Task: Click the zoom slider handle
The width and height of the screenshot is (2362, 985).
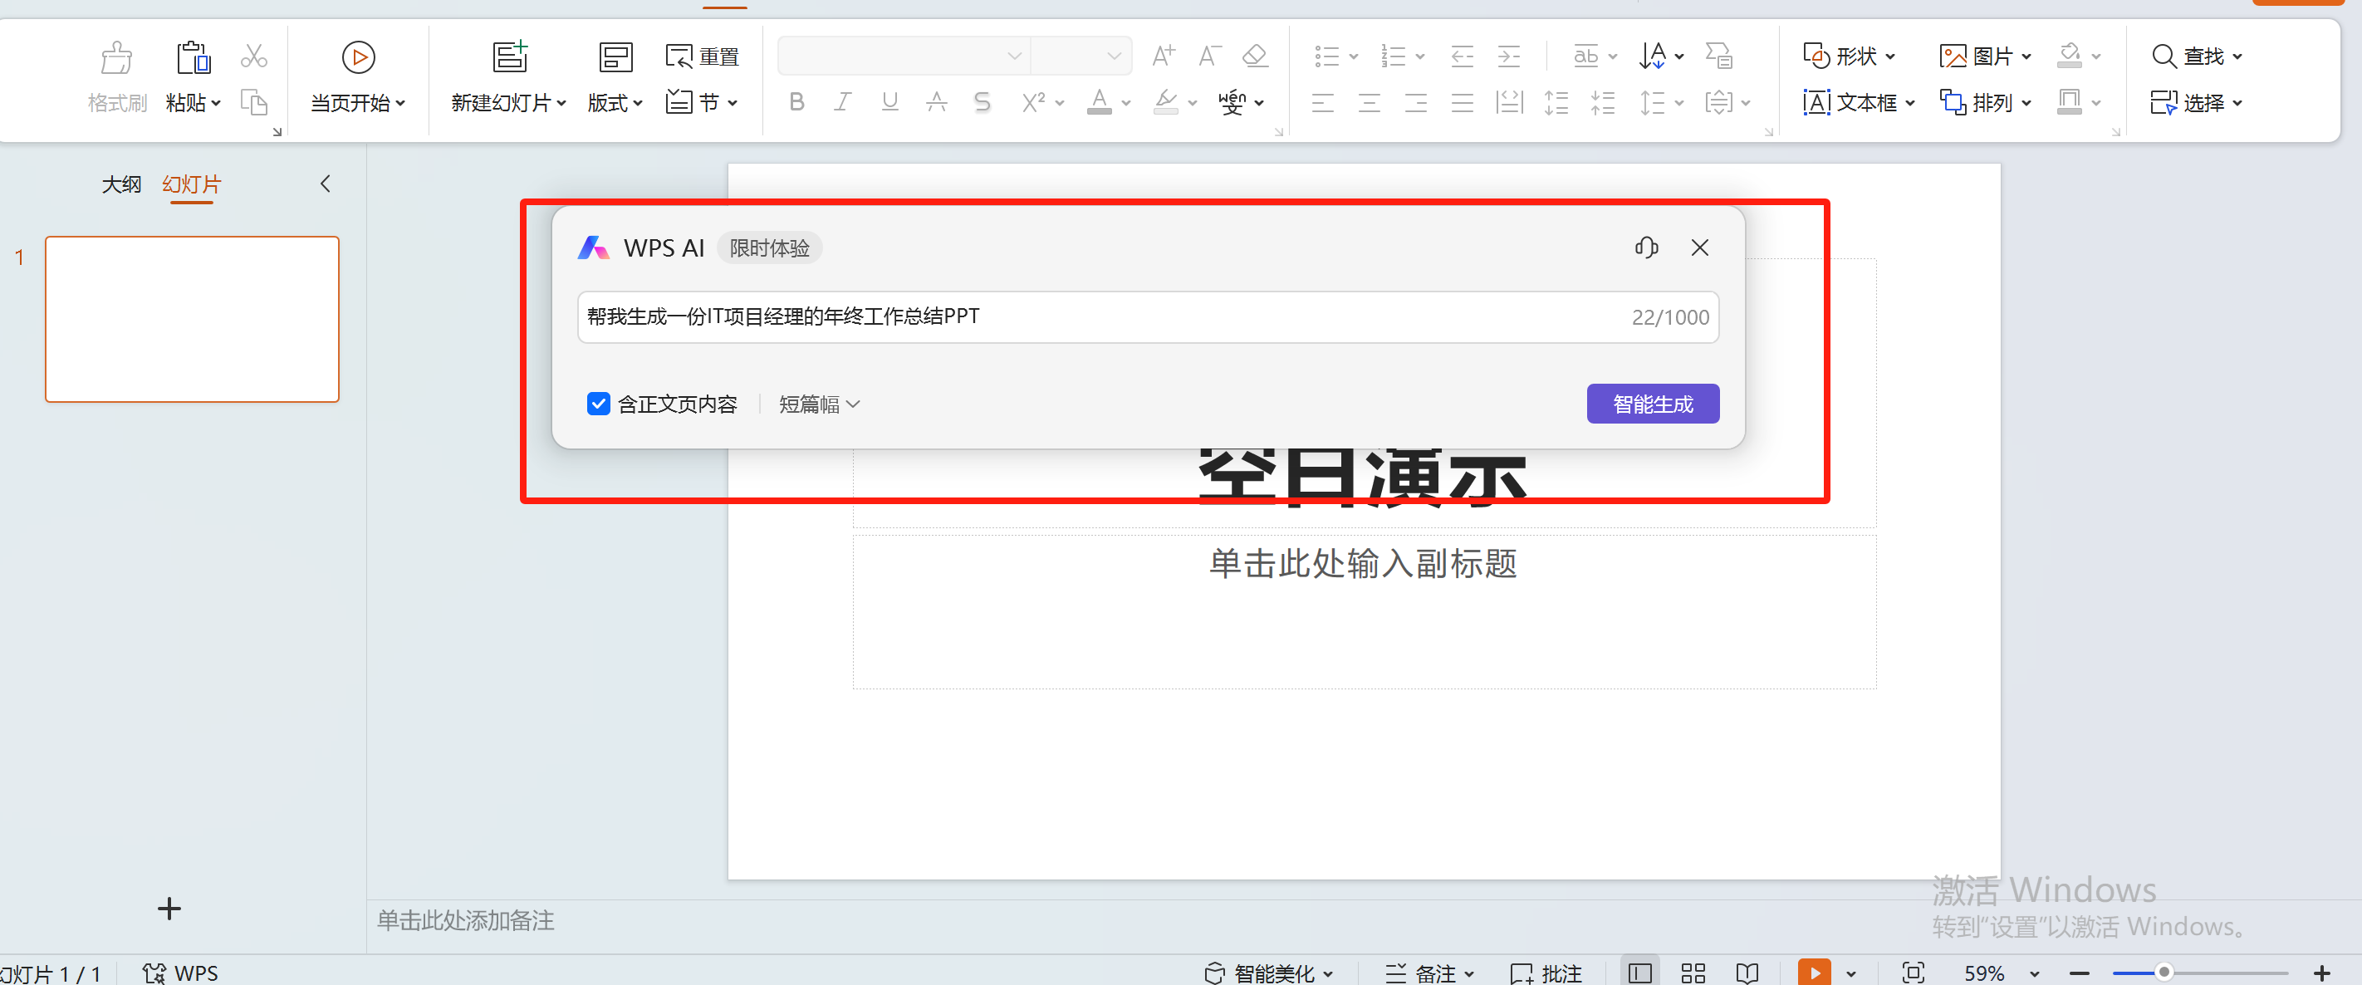Action: coord(2163,973)
